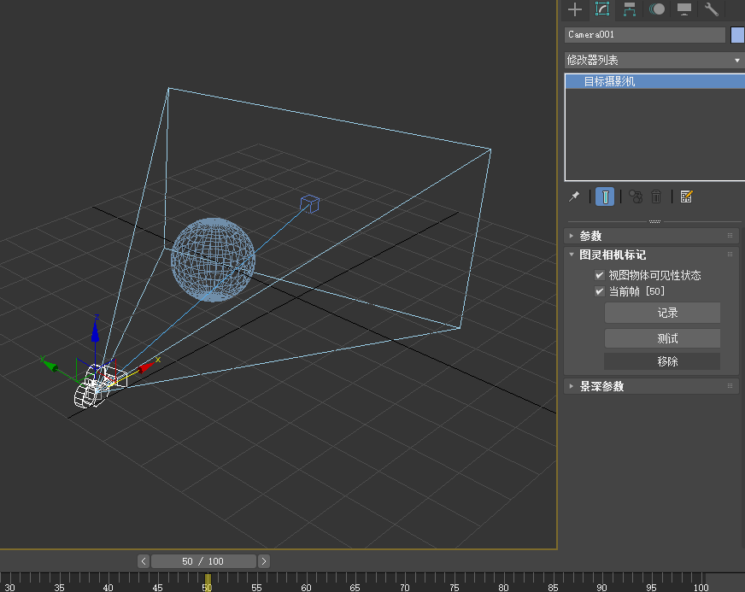Screen dimensions: 745x592
Task: Click the Remove Modifier trash icon
Action: pos(656,196)
